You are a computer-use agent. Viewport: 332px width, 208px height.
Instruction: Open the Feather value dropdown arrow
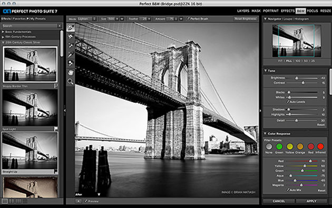click(149, 19)
